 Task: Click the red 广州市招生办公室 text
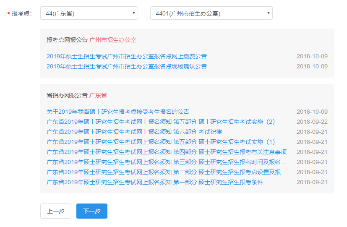(x=113, y=40)
